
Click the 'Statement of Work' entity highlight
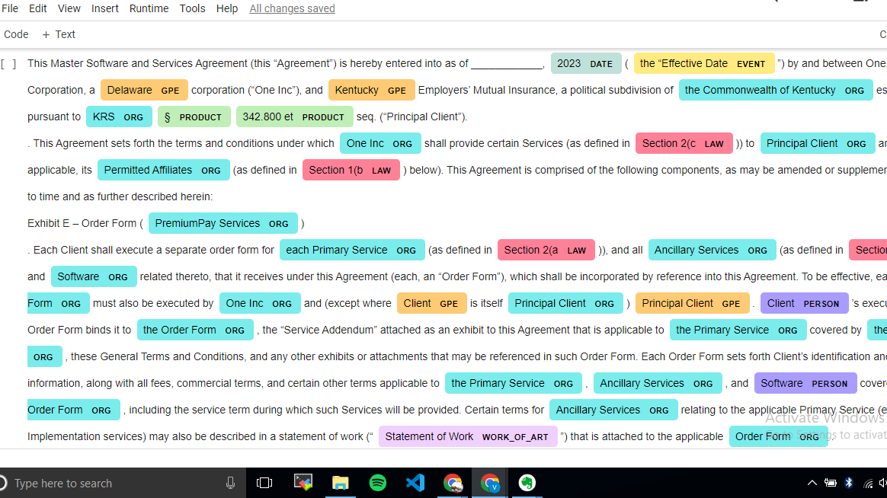coord(467,436)
